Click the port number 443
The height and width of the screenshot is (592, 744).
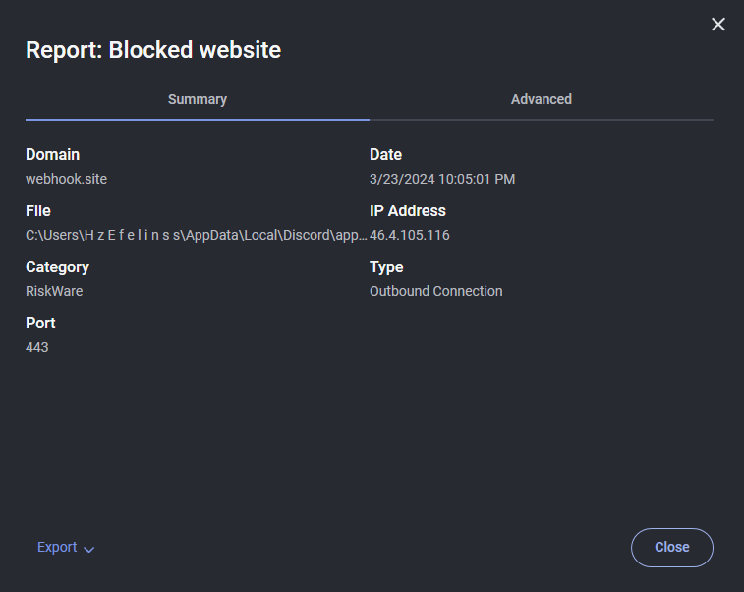click(37, 347)
